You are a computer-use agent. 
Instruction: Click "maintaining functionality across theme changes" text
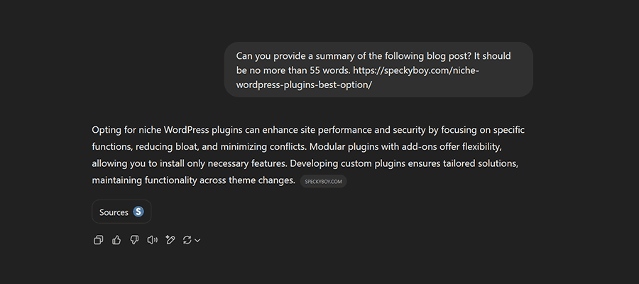(x=193, y=180)
